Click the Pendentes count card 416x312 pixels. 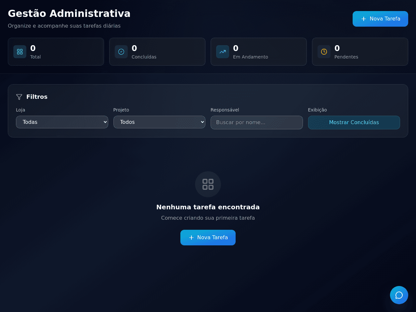click(x=360, y=52)
